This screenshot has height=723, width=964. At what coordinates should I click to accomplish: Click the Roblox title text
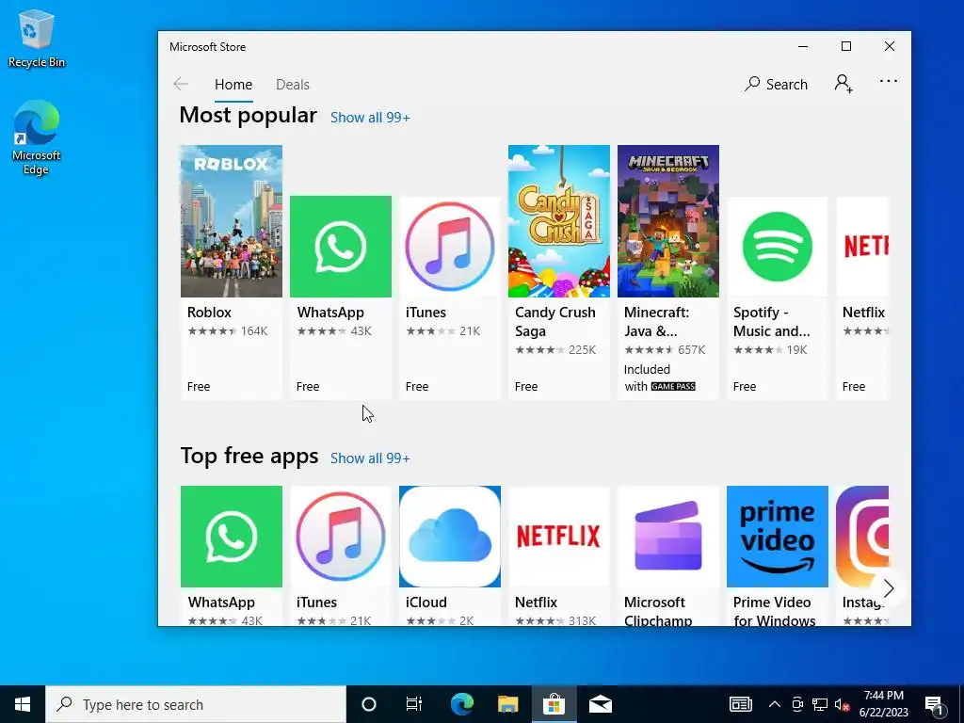[210, 313]
